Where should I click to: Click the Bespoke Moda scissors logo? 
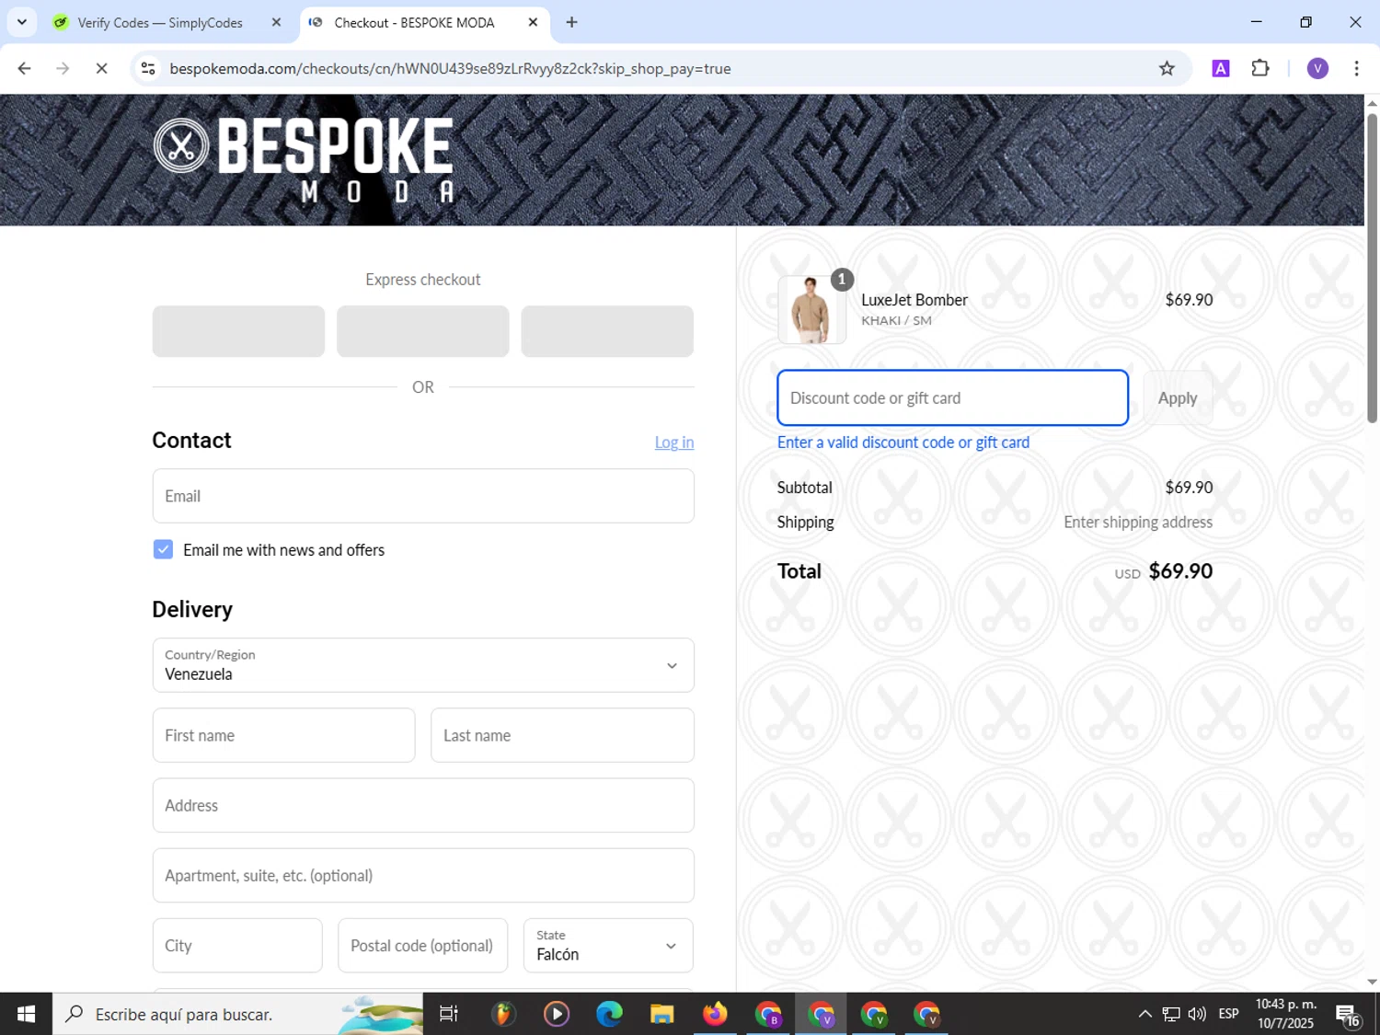tap(305, 159)
